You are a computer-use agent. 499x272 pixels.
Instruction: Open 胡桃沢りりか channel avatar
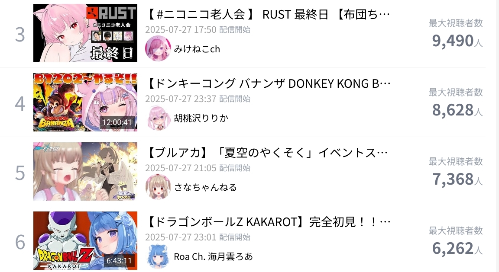pyautogui.click(x=158, y=118)
